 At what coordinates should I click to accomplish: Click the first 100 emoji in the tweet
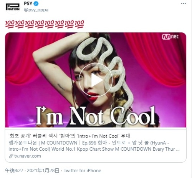point(10,24)
